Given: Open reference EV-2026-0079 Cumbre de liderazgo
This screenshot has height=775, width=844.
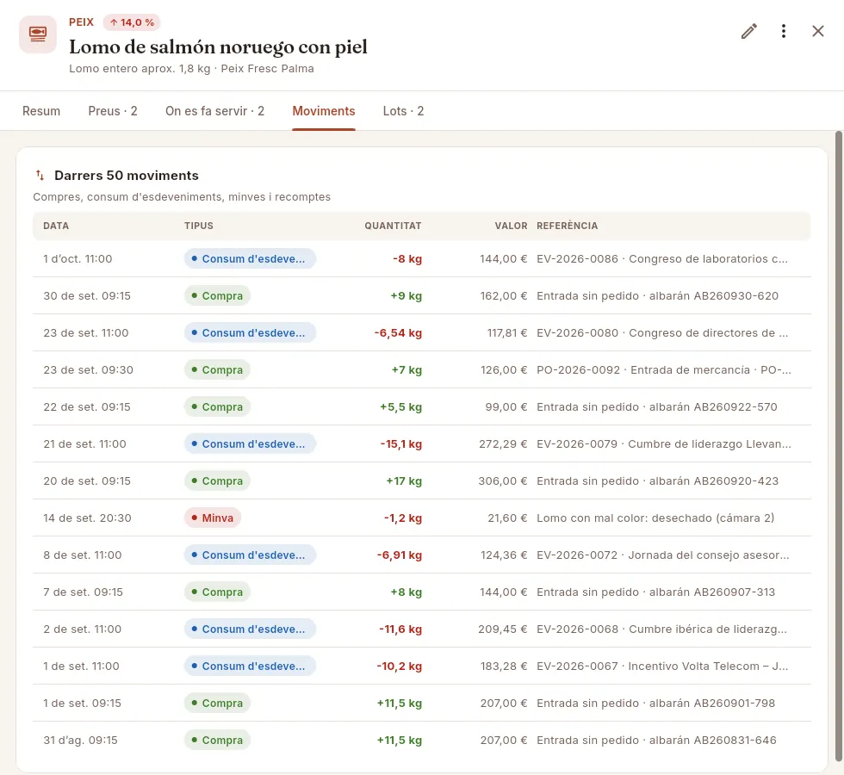Looking at the screenshot, I should pyautogui.click(x=664, y=444).
